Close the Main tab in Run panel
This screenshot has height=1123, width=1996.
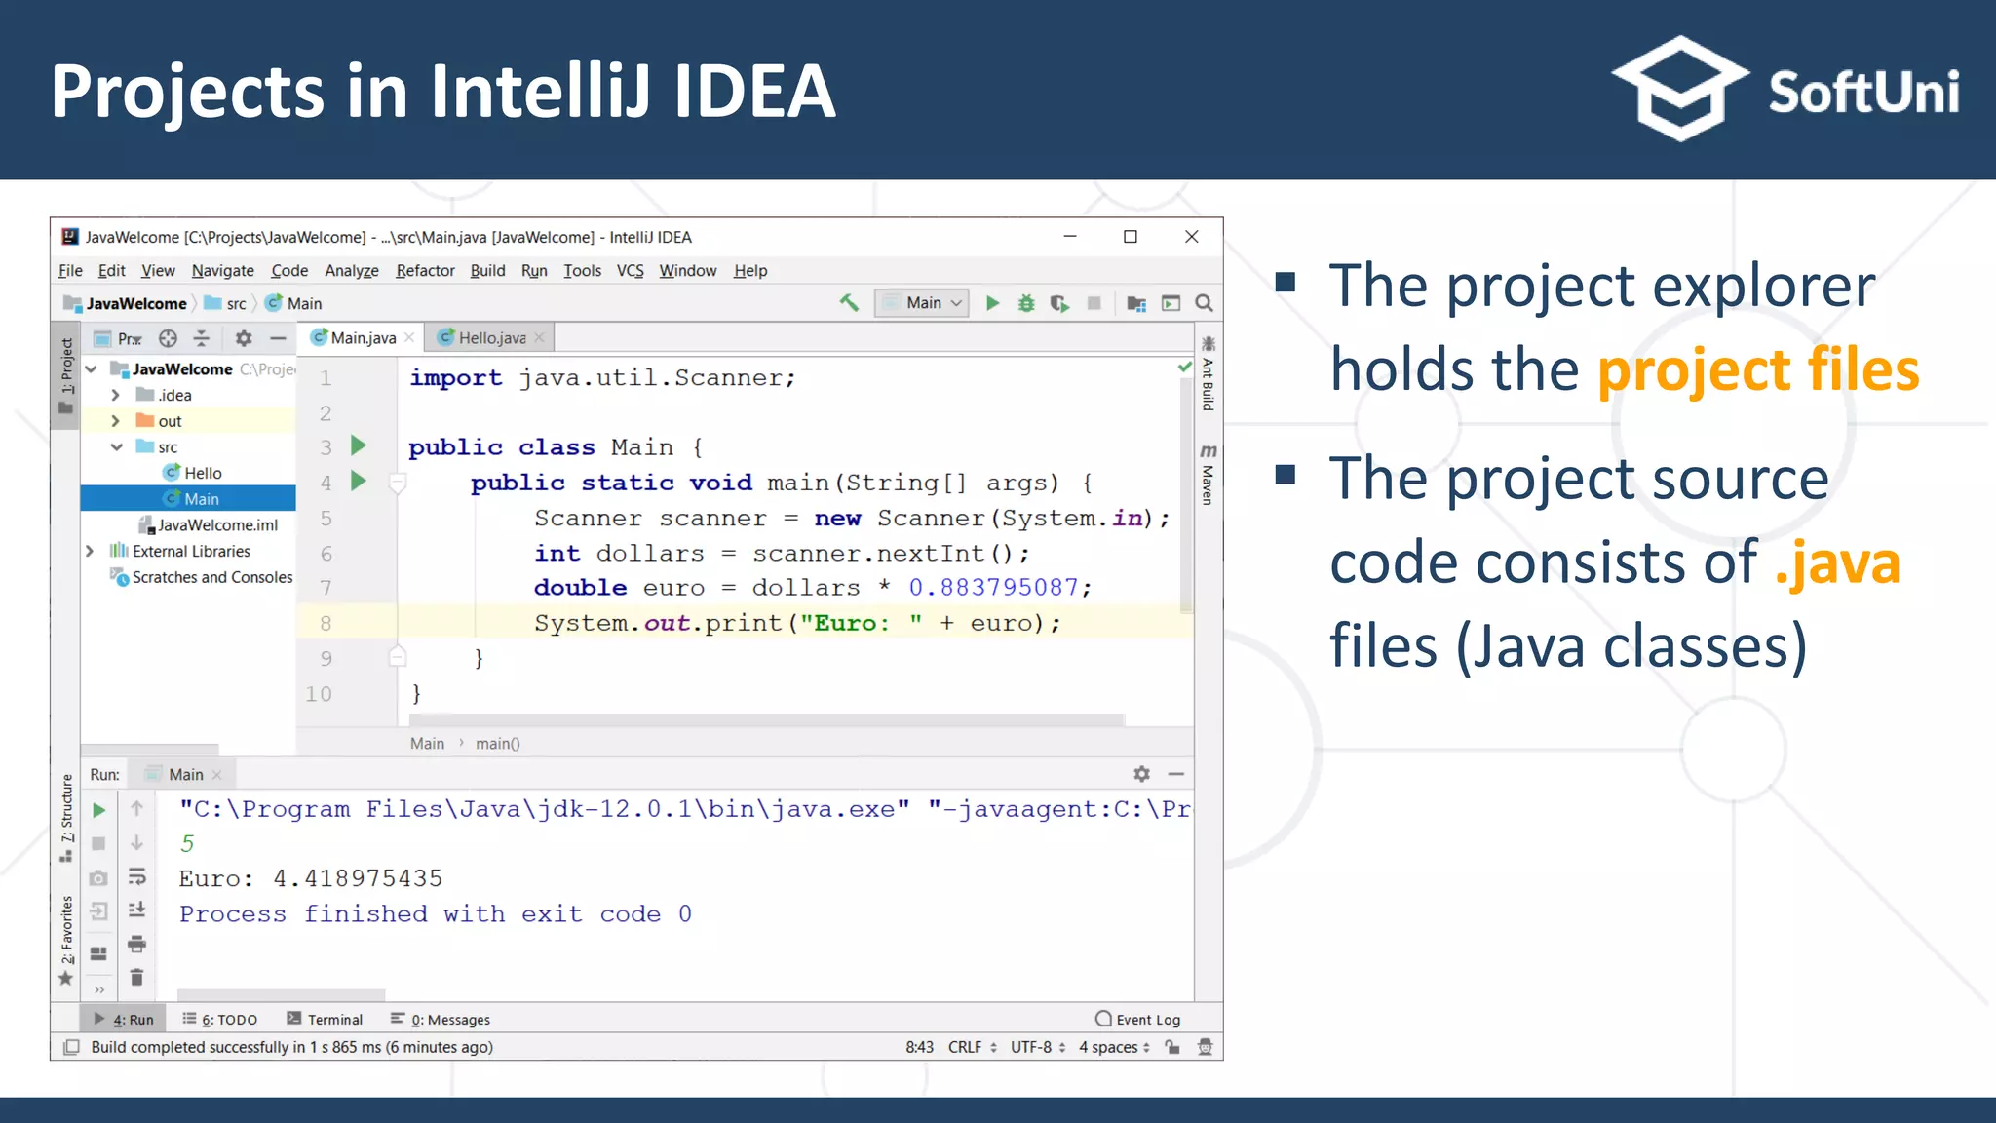pyautogui.click(x=216, y=774)
